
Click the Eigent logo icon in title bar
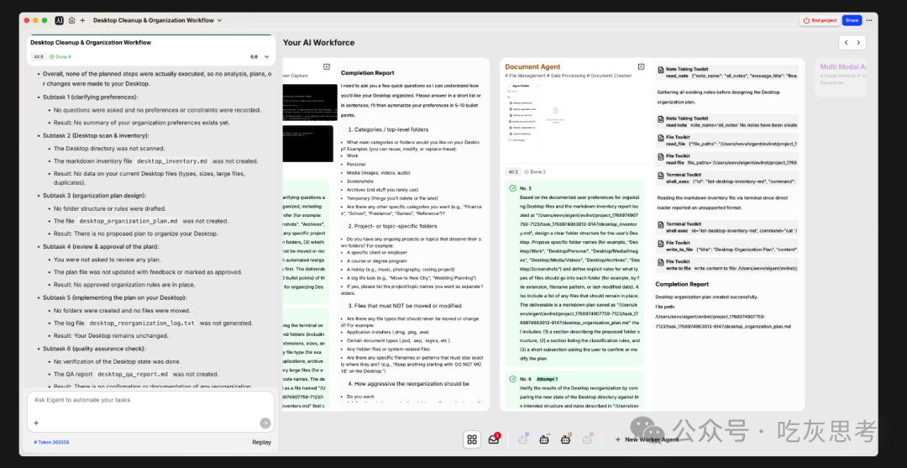click(x=59, y=20)
